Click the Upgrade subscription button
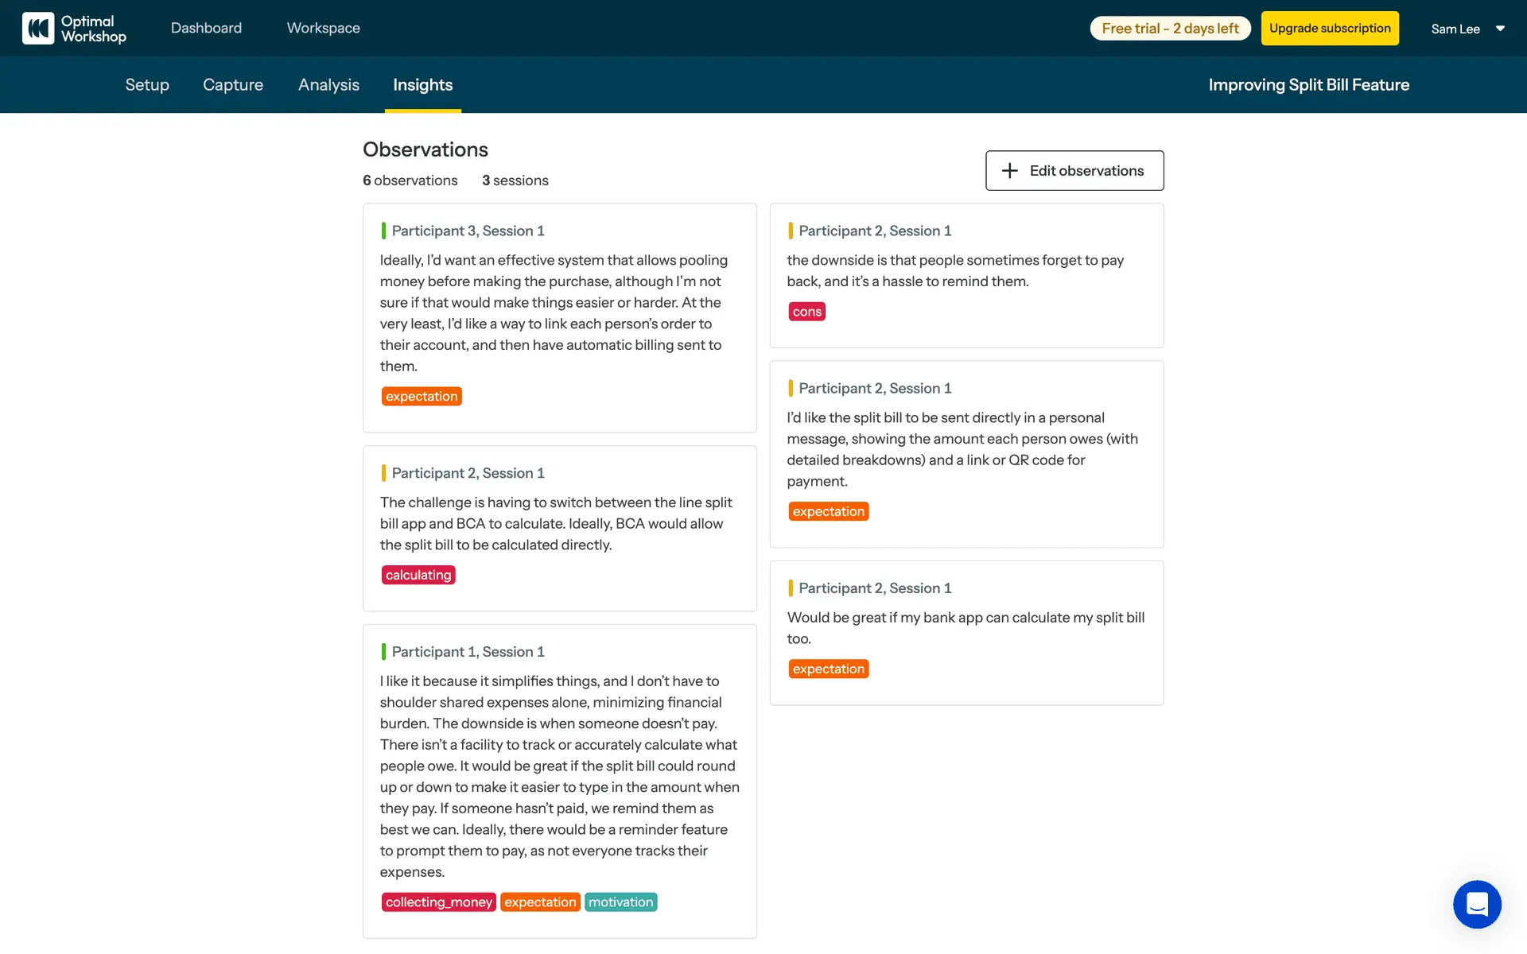Image resolution: width=1527 pixels, height=954 pixels. point(1330,29)
